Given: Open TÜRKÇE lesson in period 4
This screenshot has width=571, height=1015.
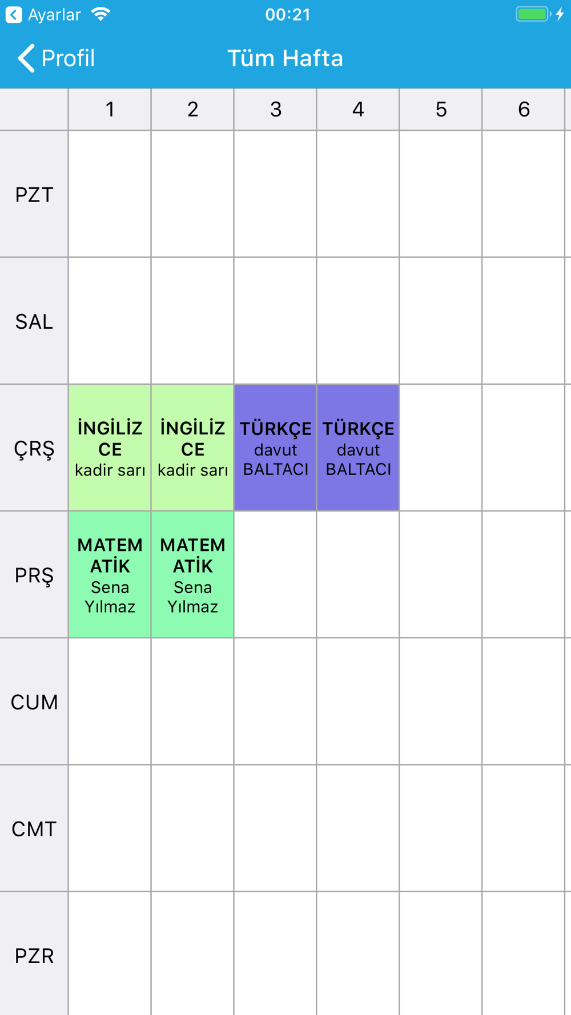Looking at the screenshot, I should [x=358, y=448].
